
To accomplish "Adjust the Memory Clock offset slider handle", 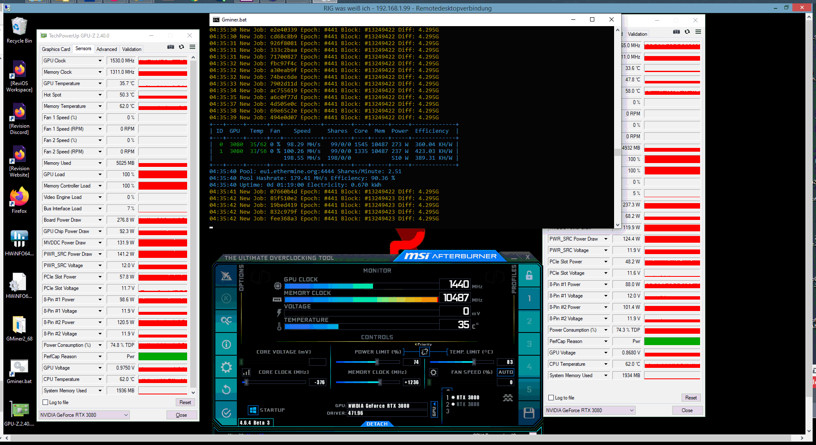I will pos(380,382).
